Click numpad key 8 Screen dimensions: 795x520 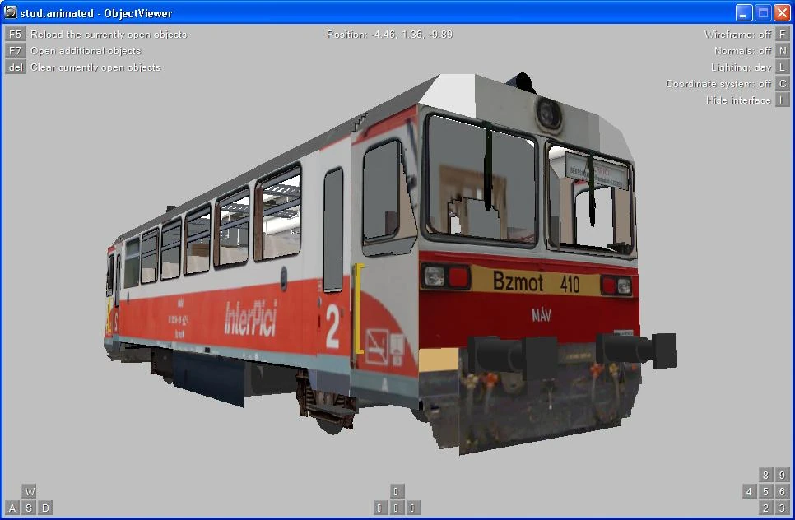coord(765,475)
